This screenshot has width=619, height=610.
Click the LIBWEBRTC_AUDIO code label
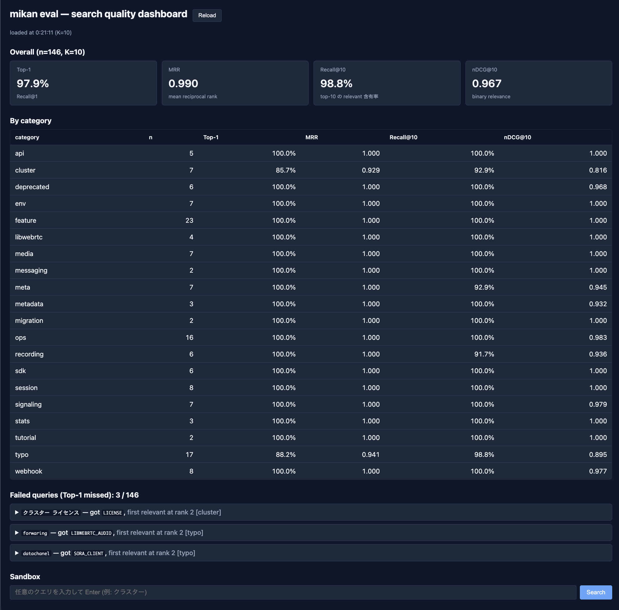coord(91,533)
